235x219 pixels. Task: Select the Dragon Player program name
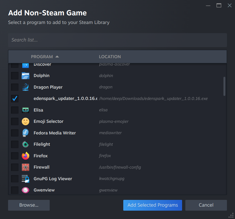48,87
